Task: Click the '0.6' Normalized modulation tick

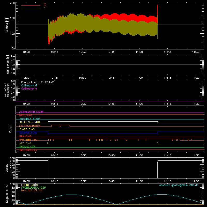Action: [13, 88]
